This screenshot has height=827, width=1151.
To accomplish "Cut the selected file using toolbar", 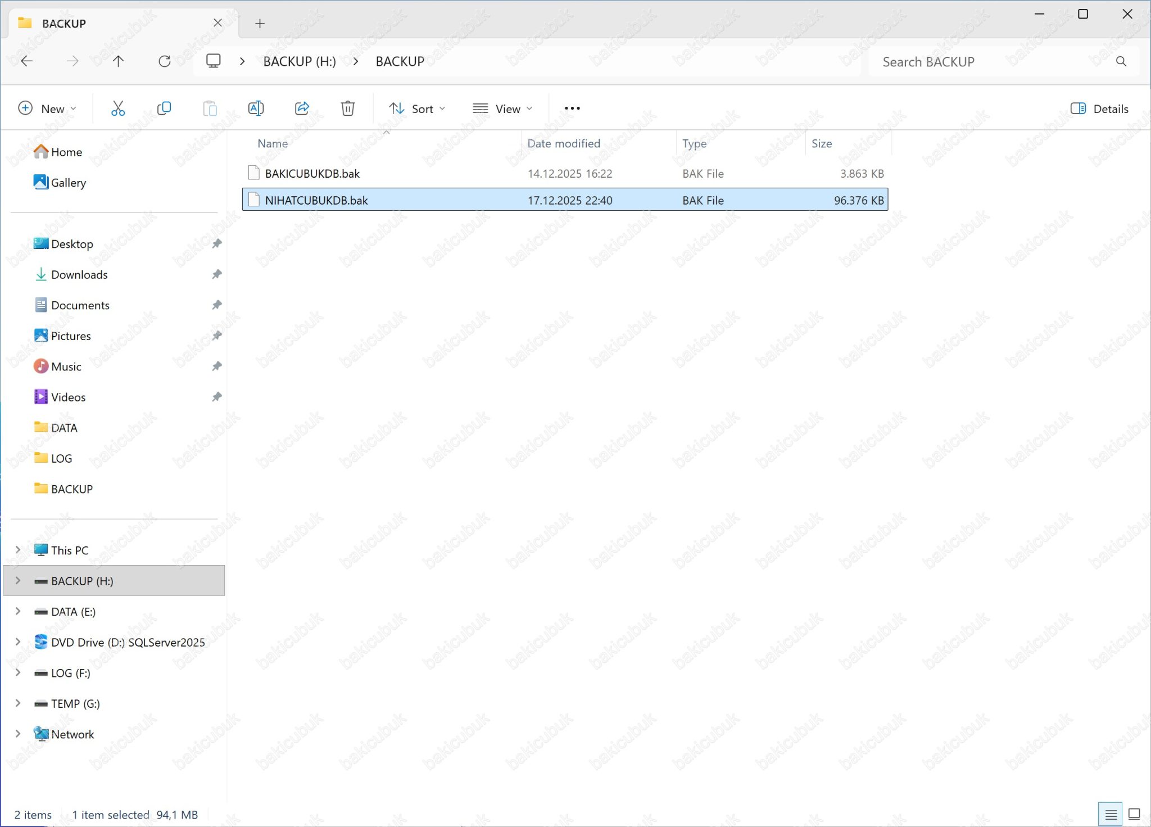I will 117,108.
